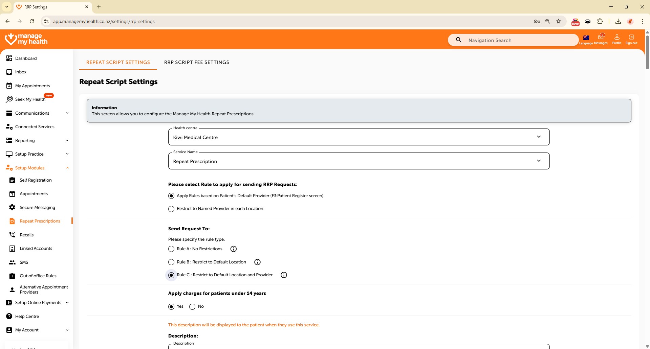Switch to RRP Script Fee Settings tab
Image resolution: width=650 pixels, height=349 pixels.
click(x=197, y=62)
